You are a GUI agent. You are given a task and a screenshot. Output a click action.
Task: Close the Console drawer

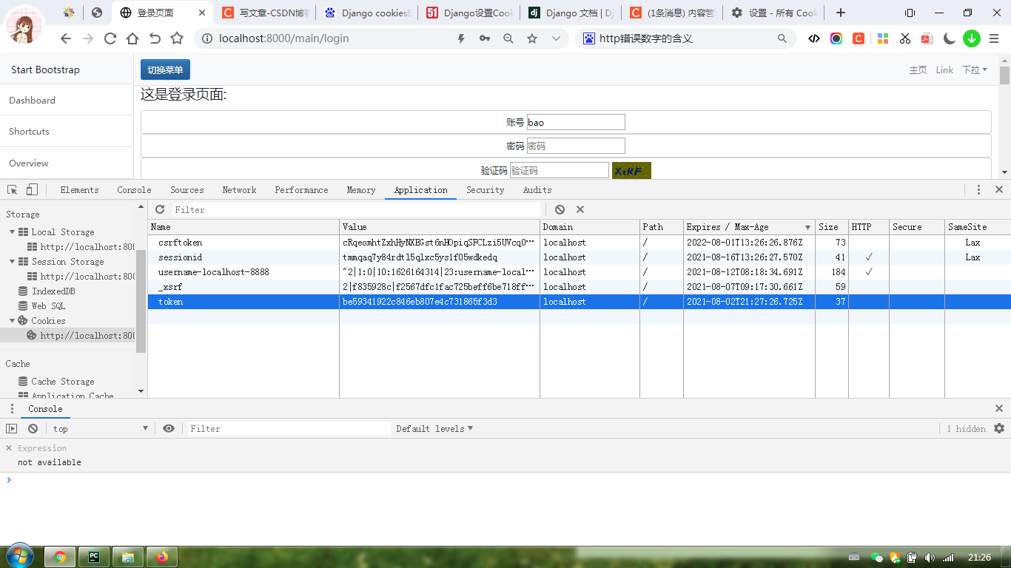[999, 408]
